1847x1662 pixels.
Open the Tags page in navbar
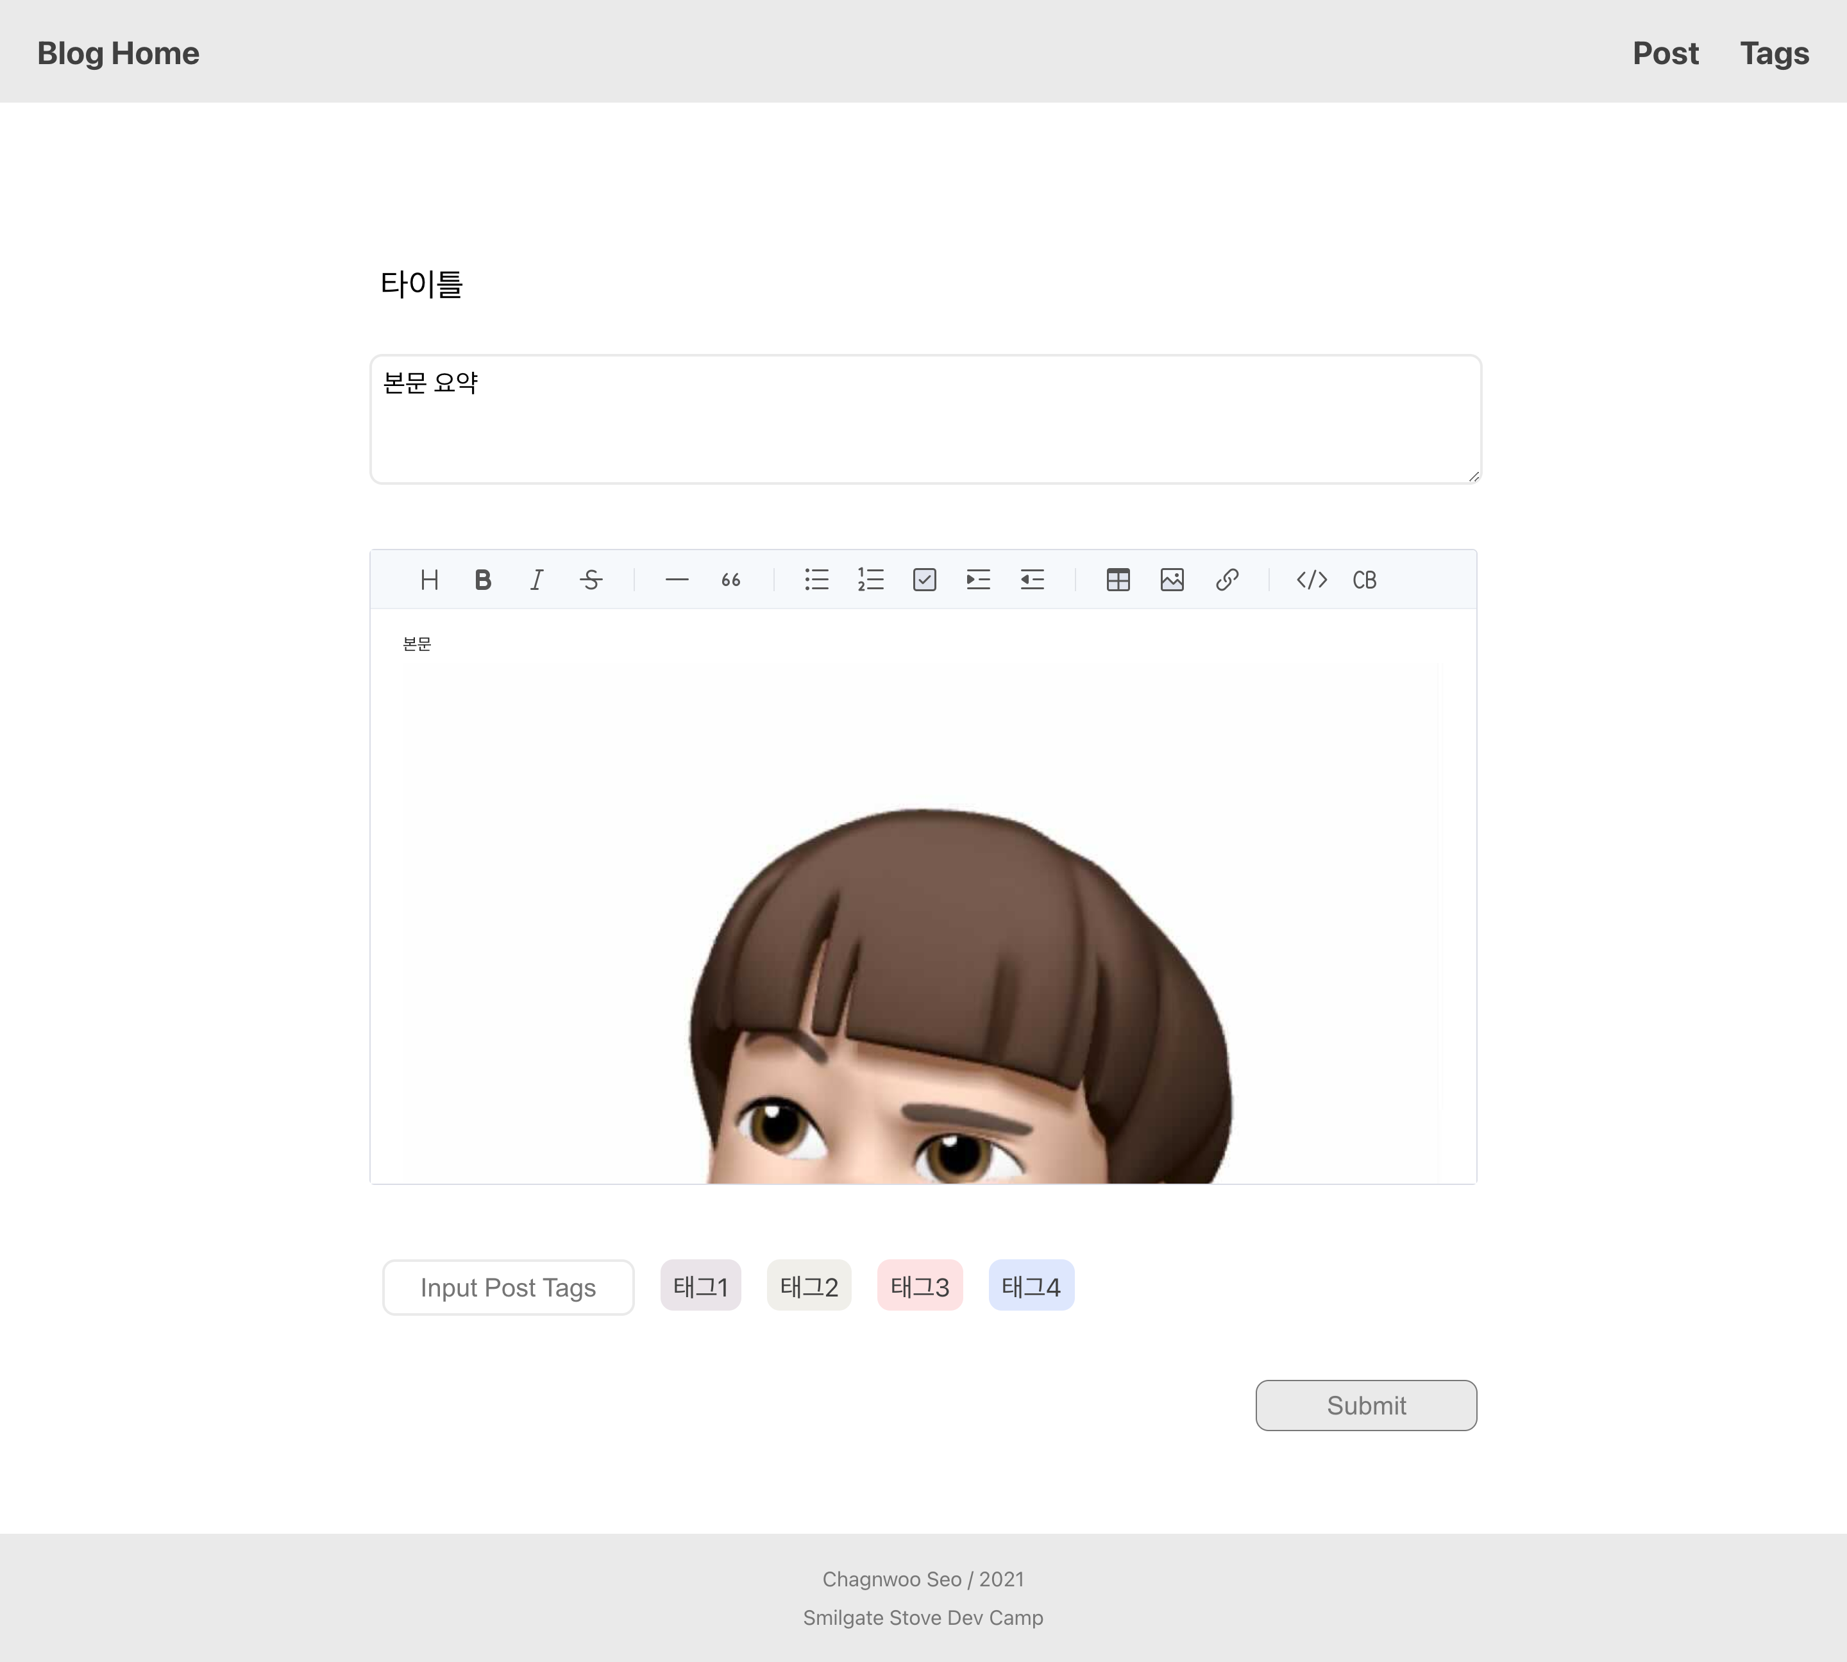pos(1774,53)
